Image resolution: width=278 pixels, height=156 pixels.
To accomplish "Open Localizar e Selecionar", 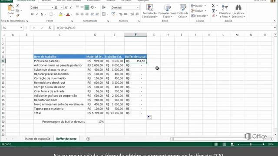I will 238,11.
